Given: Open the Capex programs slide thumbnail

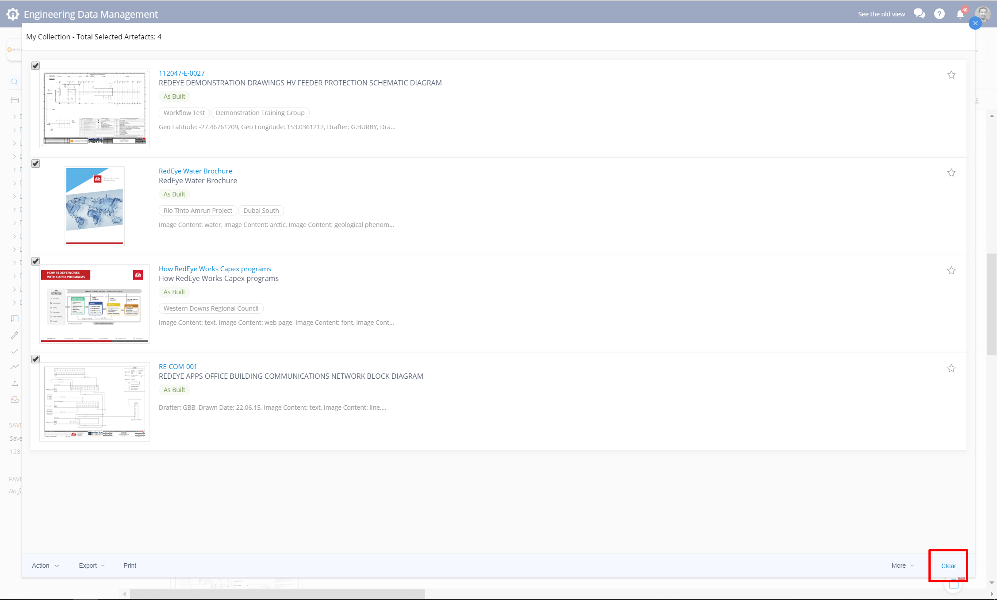Looking at the screenshot, I should [x=95, y=304].
